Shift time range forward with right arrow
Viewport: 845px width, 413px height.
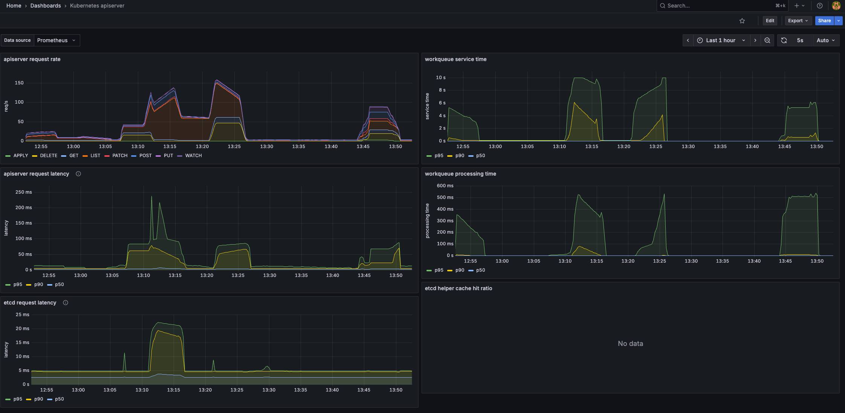(x=755, y=40)
